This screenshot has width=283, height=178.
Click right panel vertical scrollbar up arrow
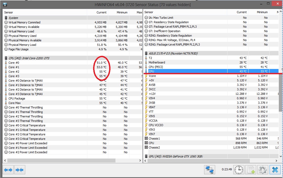pos(281,12)
